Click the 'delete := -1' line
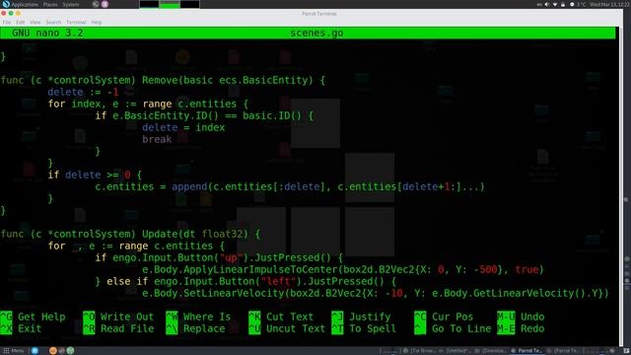The image size is (631, 355). 83,92
